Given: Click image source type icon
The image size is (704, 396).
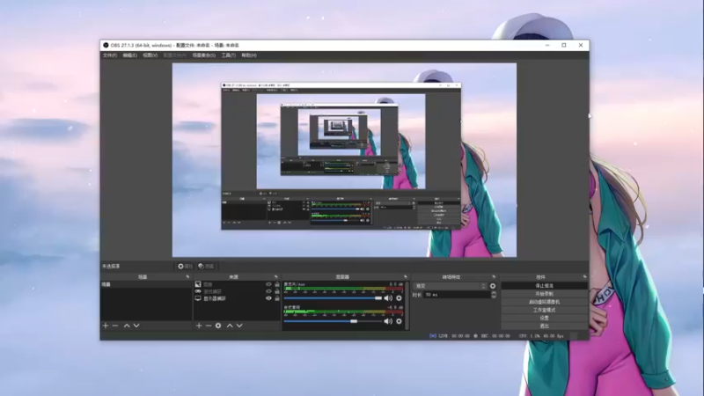Looking at the screenshot, I should click(x=198, y=284).
